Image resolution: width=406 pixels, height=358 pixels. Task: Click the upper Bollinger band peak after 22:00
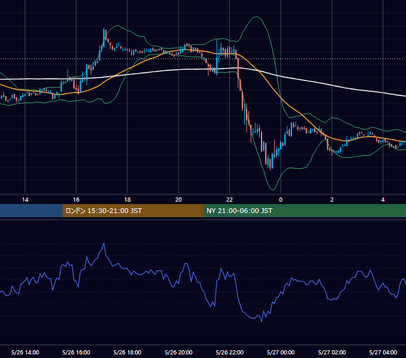coord(256,17)
